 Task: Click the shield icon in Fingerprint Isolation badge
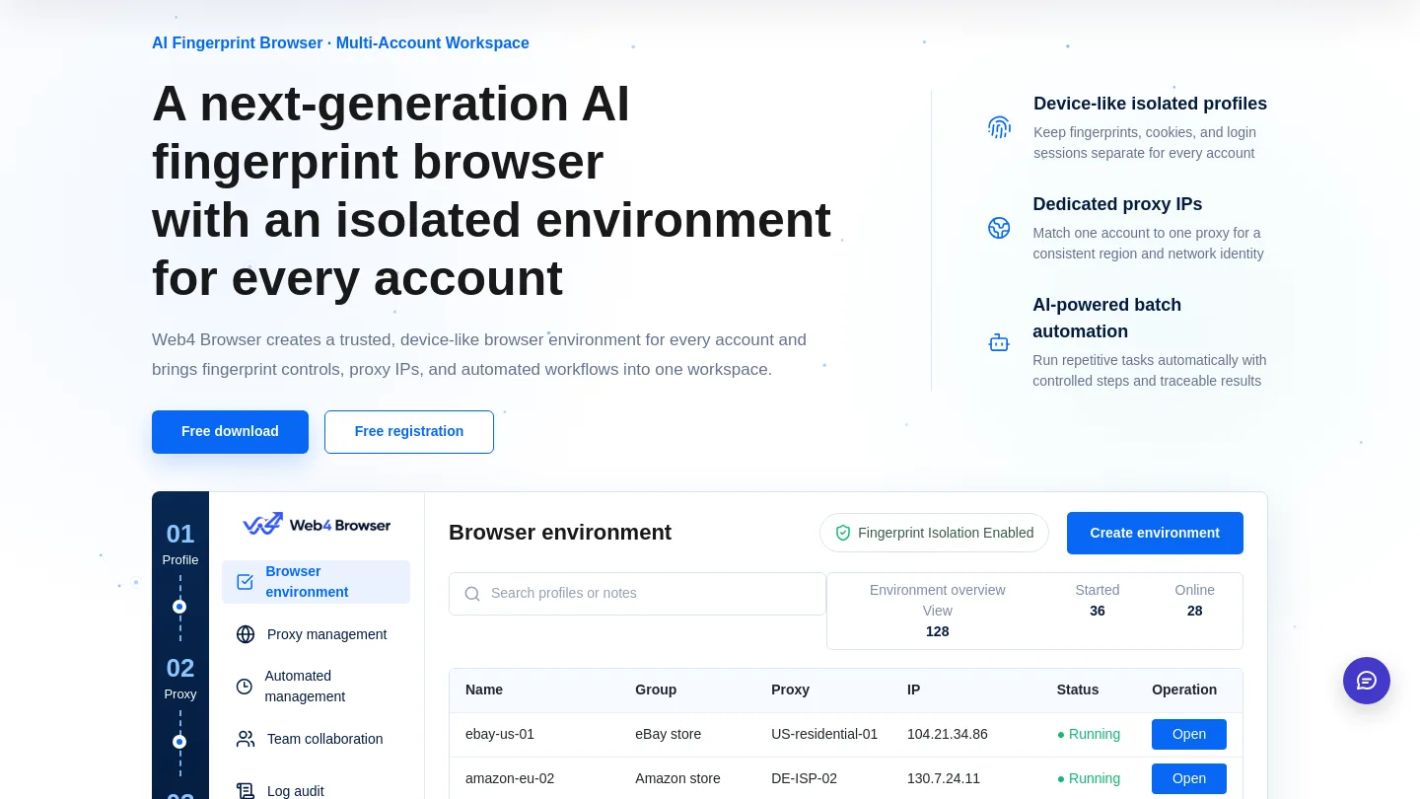(843, 533)
